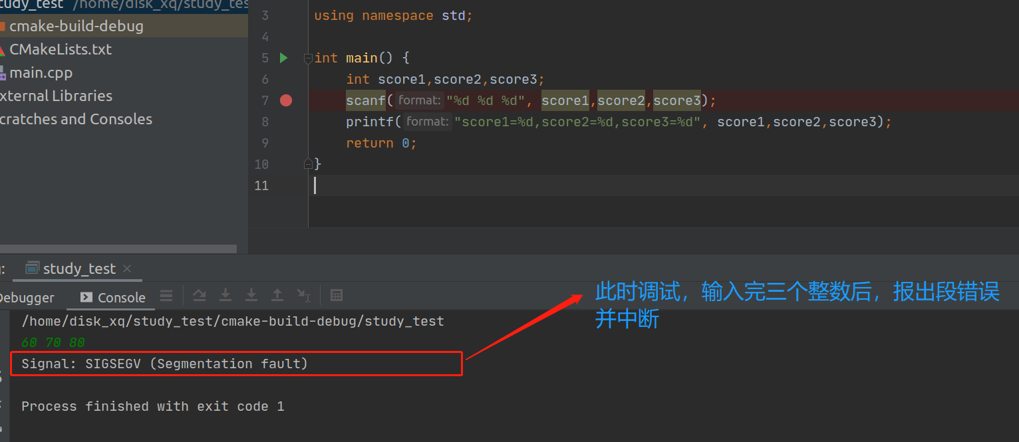The width and height of the screenshot is (1019, 442).
Task: Click 'using namespace std;' on line 3
Action: pos(393,15)
